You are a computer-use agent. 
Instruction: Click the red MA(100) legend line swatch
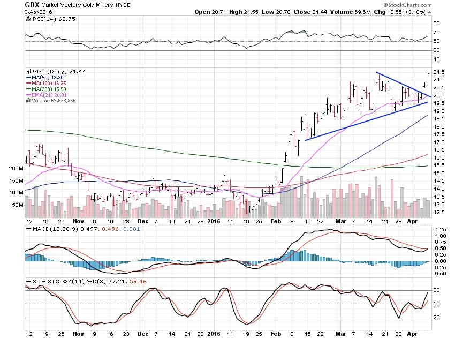click(28, 84)
